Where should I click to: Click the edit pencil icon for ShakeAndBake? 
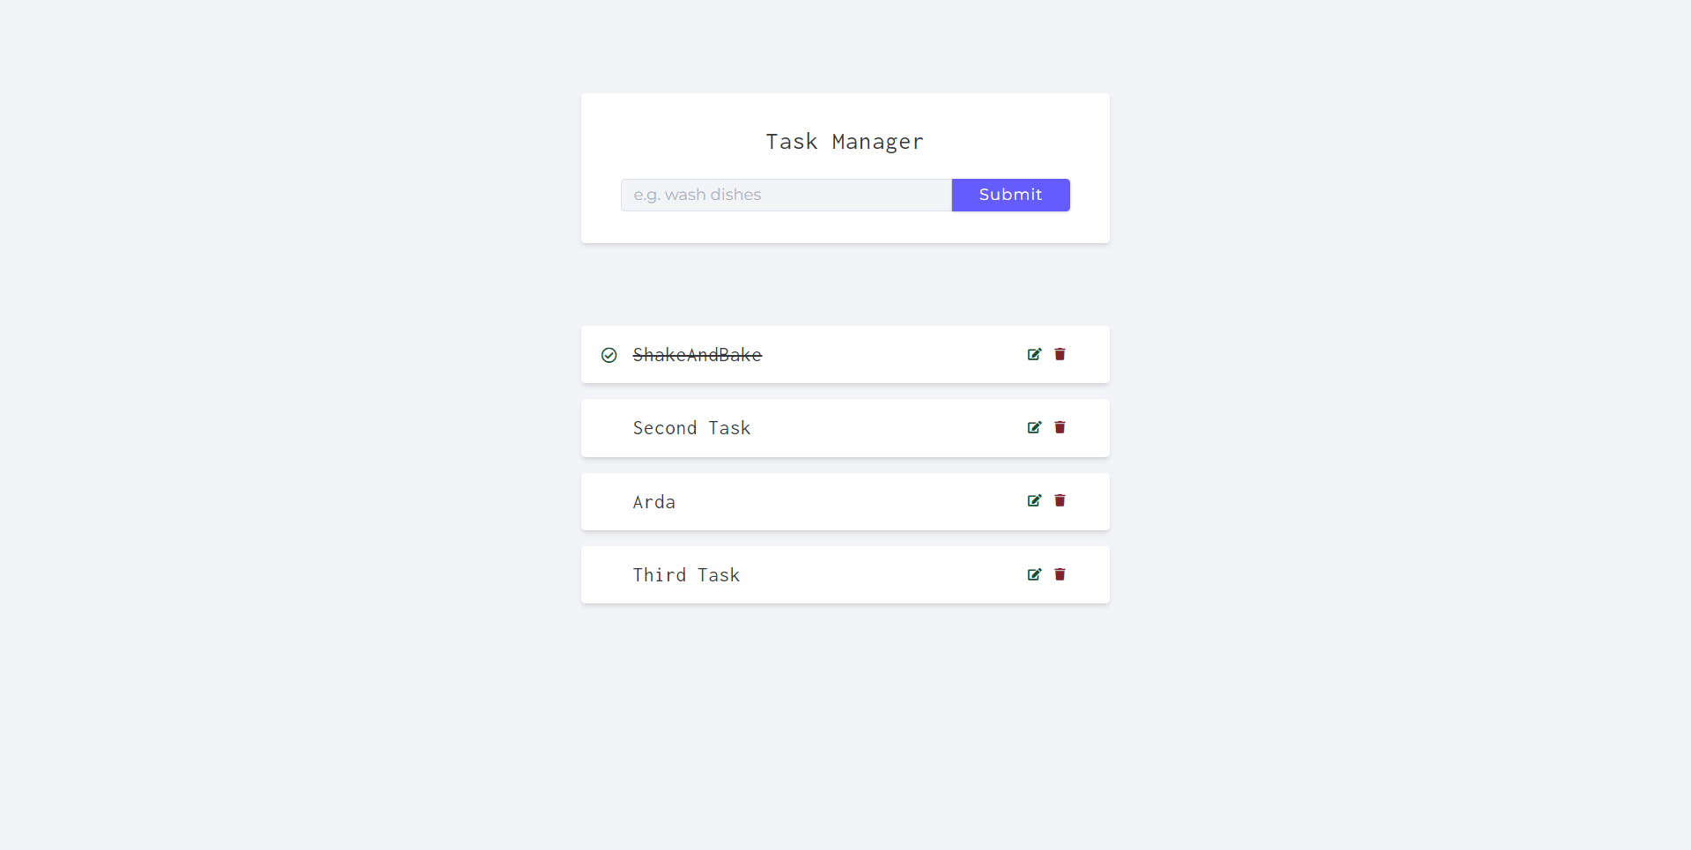point(1034,354)
